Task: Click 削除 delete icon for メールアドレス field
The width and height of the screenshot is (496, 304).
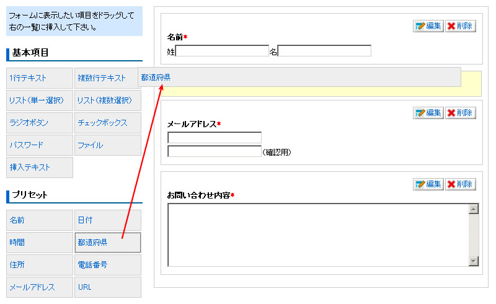Action: click(x=460, y=113)
